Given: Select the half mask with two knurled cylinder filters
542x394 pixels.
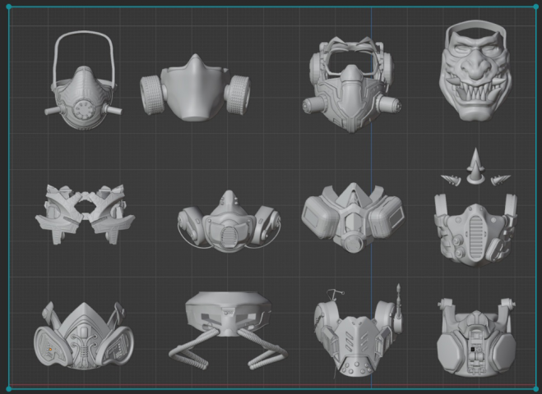Looking at the screenshot, I should coord(195,88).
